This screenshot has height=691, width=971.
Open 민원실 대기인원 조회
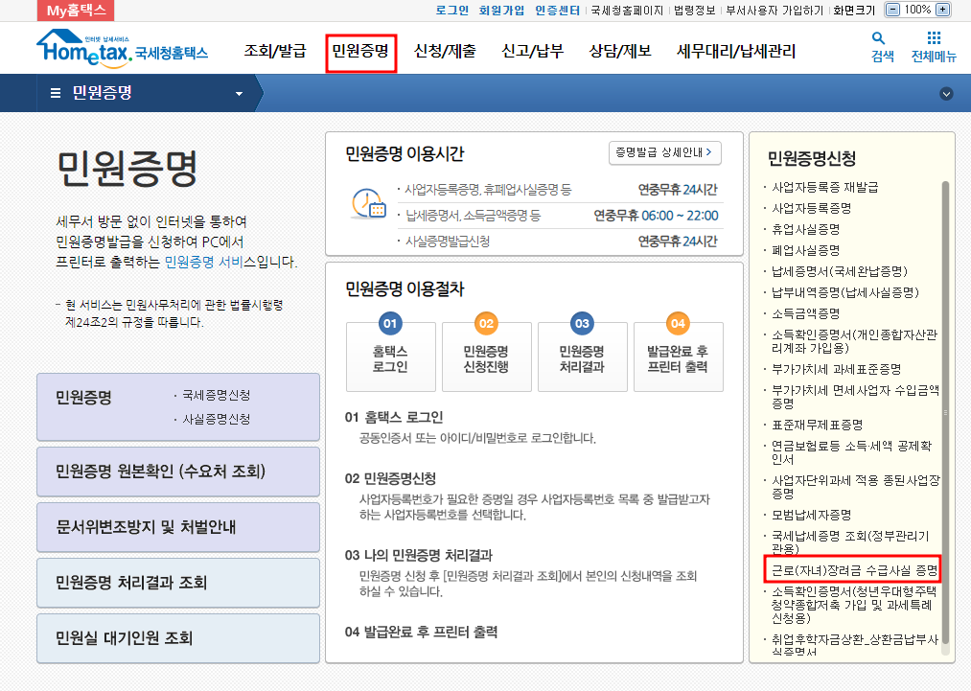pos(177,637)
